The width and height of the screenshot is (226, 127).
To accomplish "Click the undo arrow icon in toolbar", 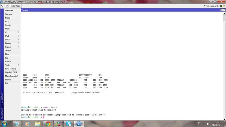I will coord(2,6).
